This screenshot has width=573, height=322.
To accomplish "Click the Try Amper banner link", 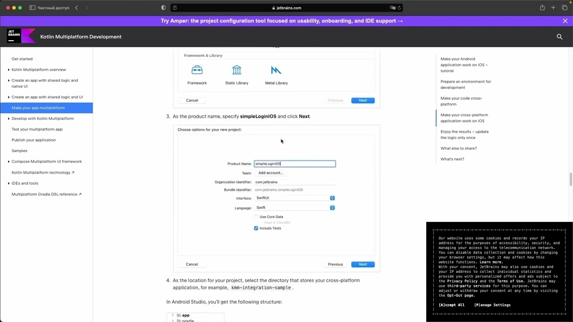I will pyautogui.click(x=282, y=21).
